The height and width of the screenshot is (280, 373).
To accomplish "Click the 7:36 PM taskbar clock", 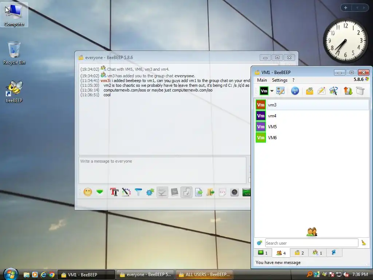I will pyautogui.click(x=360, y=275).
